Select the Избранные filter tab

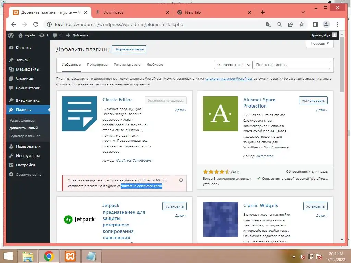(71, 65)
